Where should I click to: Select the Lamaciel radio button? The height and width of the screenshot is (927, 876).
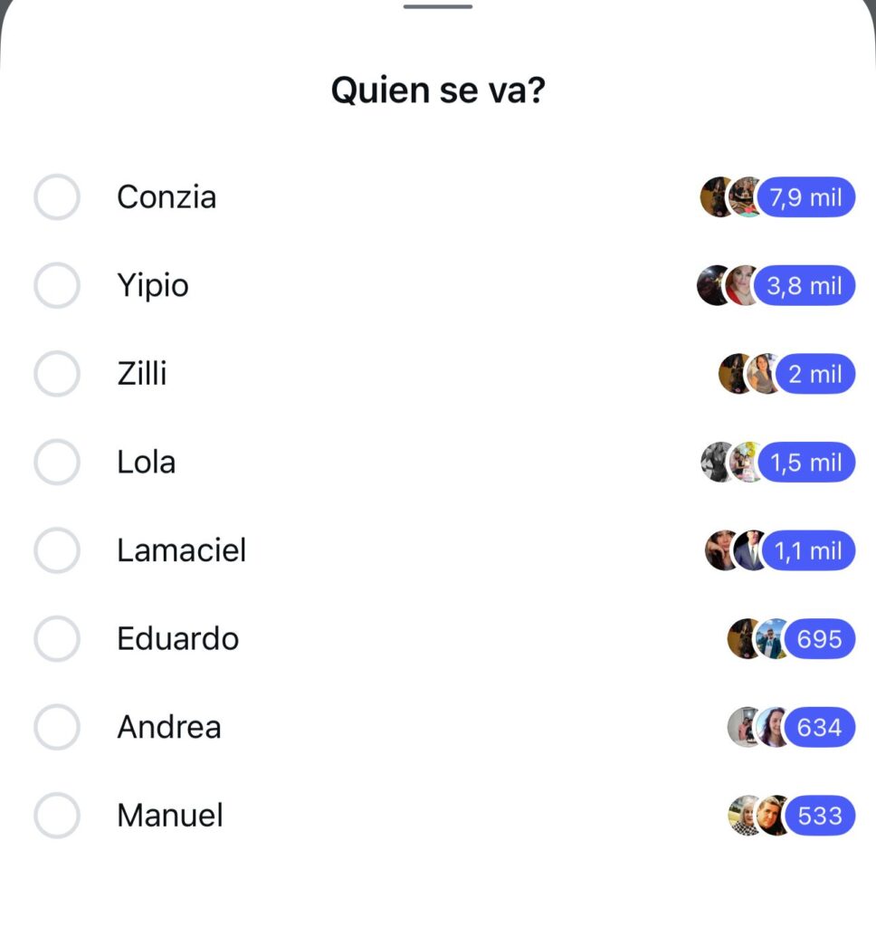click(x=57, y=550)
